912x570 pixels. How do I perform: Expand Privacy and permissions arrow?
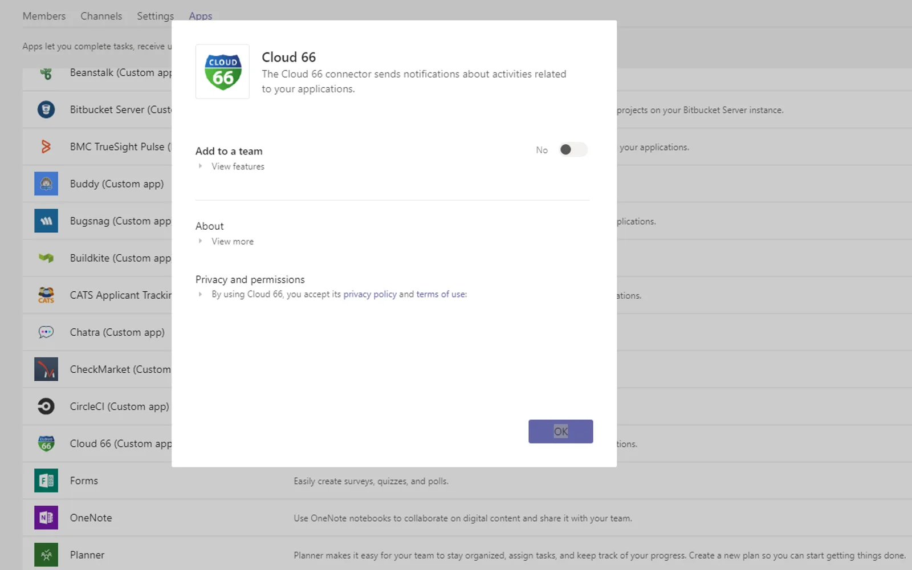pyautogui.click(x=200, y=294)
